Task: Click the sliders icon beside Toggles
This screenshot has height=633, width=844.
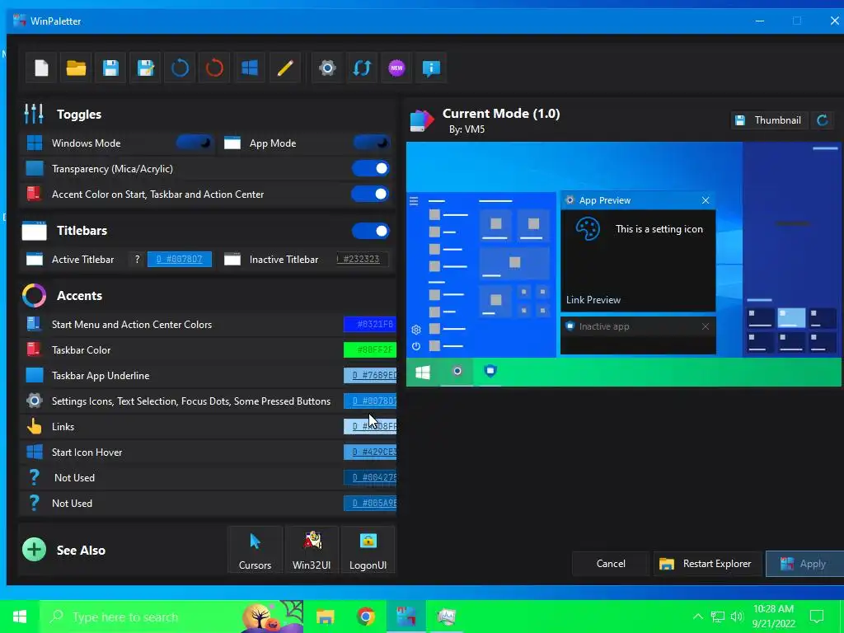Action: point(33,114)
